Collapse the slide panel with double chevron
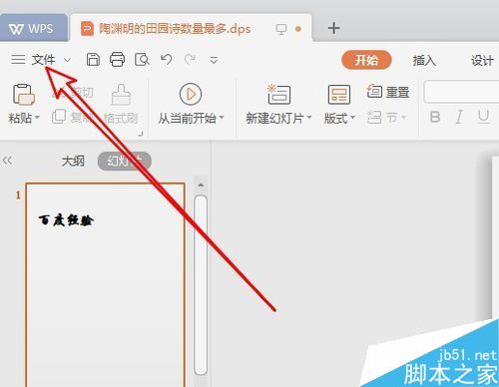Screen dimensions: 499x387 (x=7, y=161)
